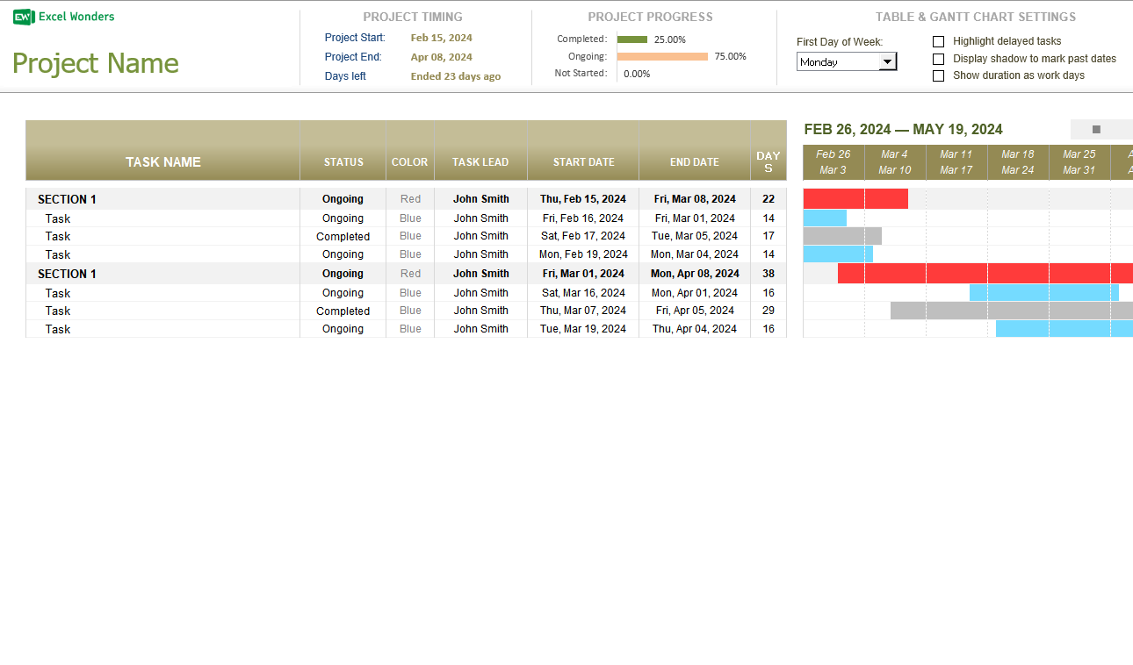Click the Feb 26 – Mar 3 timeline header
Screen dimensions: 1133x665
[x=833, y=161]
